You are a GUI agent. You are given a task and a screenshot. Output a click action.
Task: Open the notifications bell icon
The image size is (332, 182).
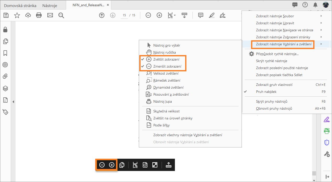(315, 5)
